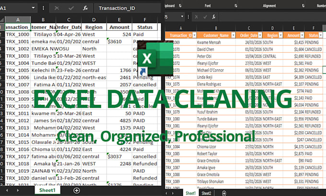Select the cell containing $3610
This screenshot has width=326, height=196.
coord(119,42)
